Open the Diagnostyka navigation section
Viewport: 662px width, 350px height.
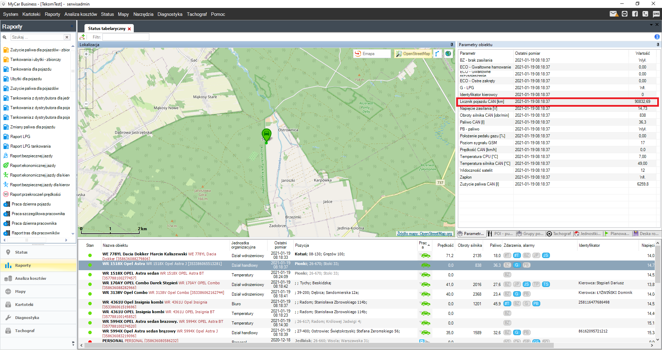point(27,318)
